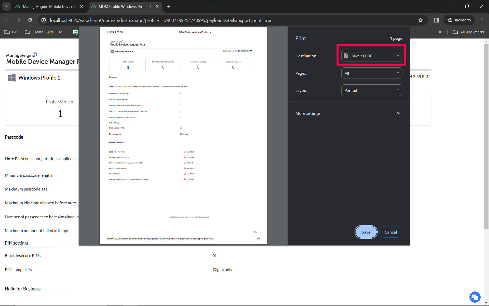Open the browser side panel icon
This screenshot has width=489, height=306.
point(436,20)
